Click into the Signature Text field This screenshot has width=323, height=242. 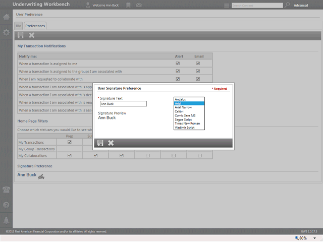coord(123,104)
